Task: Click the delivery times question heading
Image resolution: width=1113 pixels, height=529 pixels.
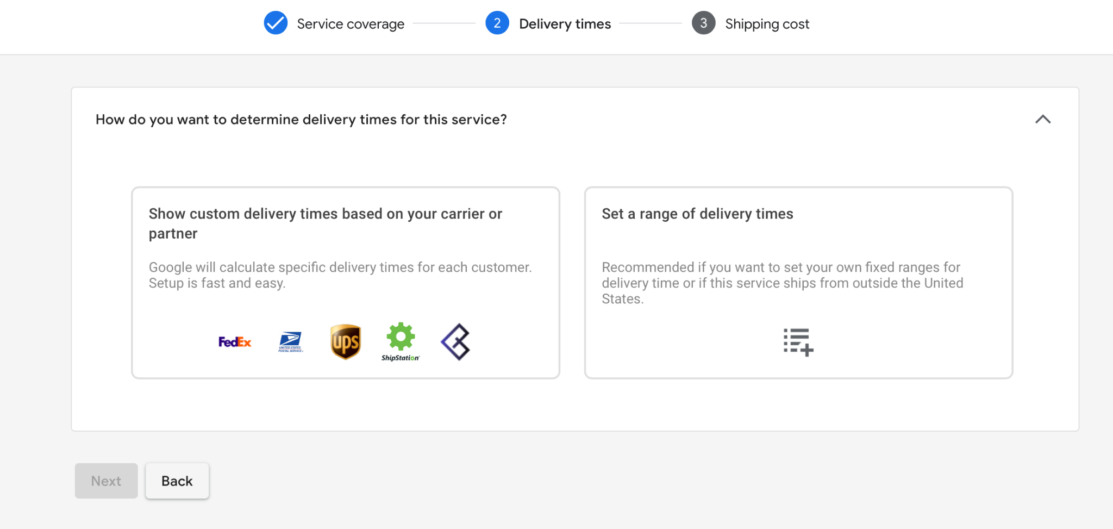Action: coord(301,120)
